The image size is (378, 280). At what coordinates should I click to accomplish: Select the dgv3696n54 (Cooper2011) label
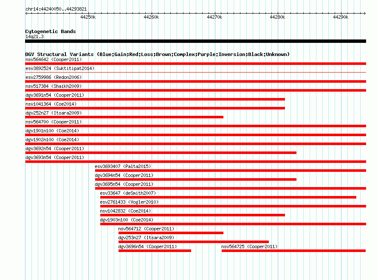coord(147,246)
